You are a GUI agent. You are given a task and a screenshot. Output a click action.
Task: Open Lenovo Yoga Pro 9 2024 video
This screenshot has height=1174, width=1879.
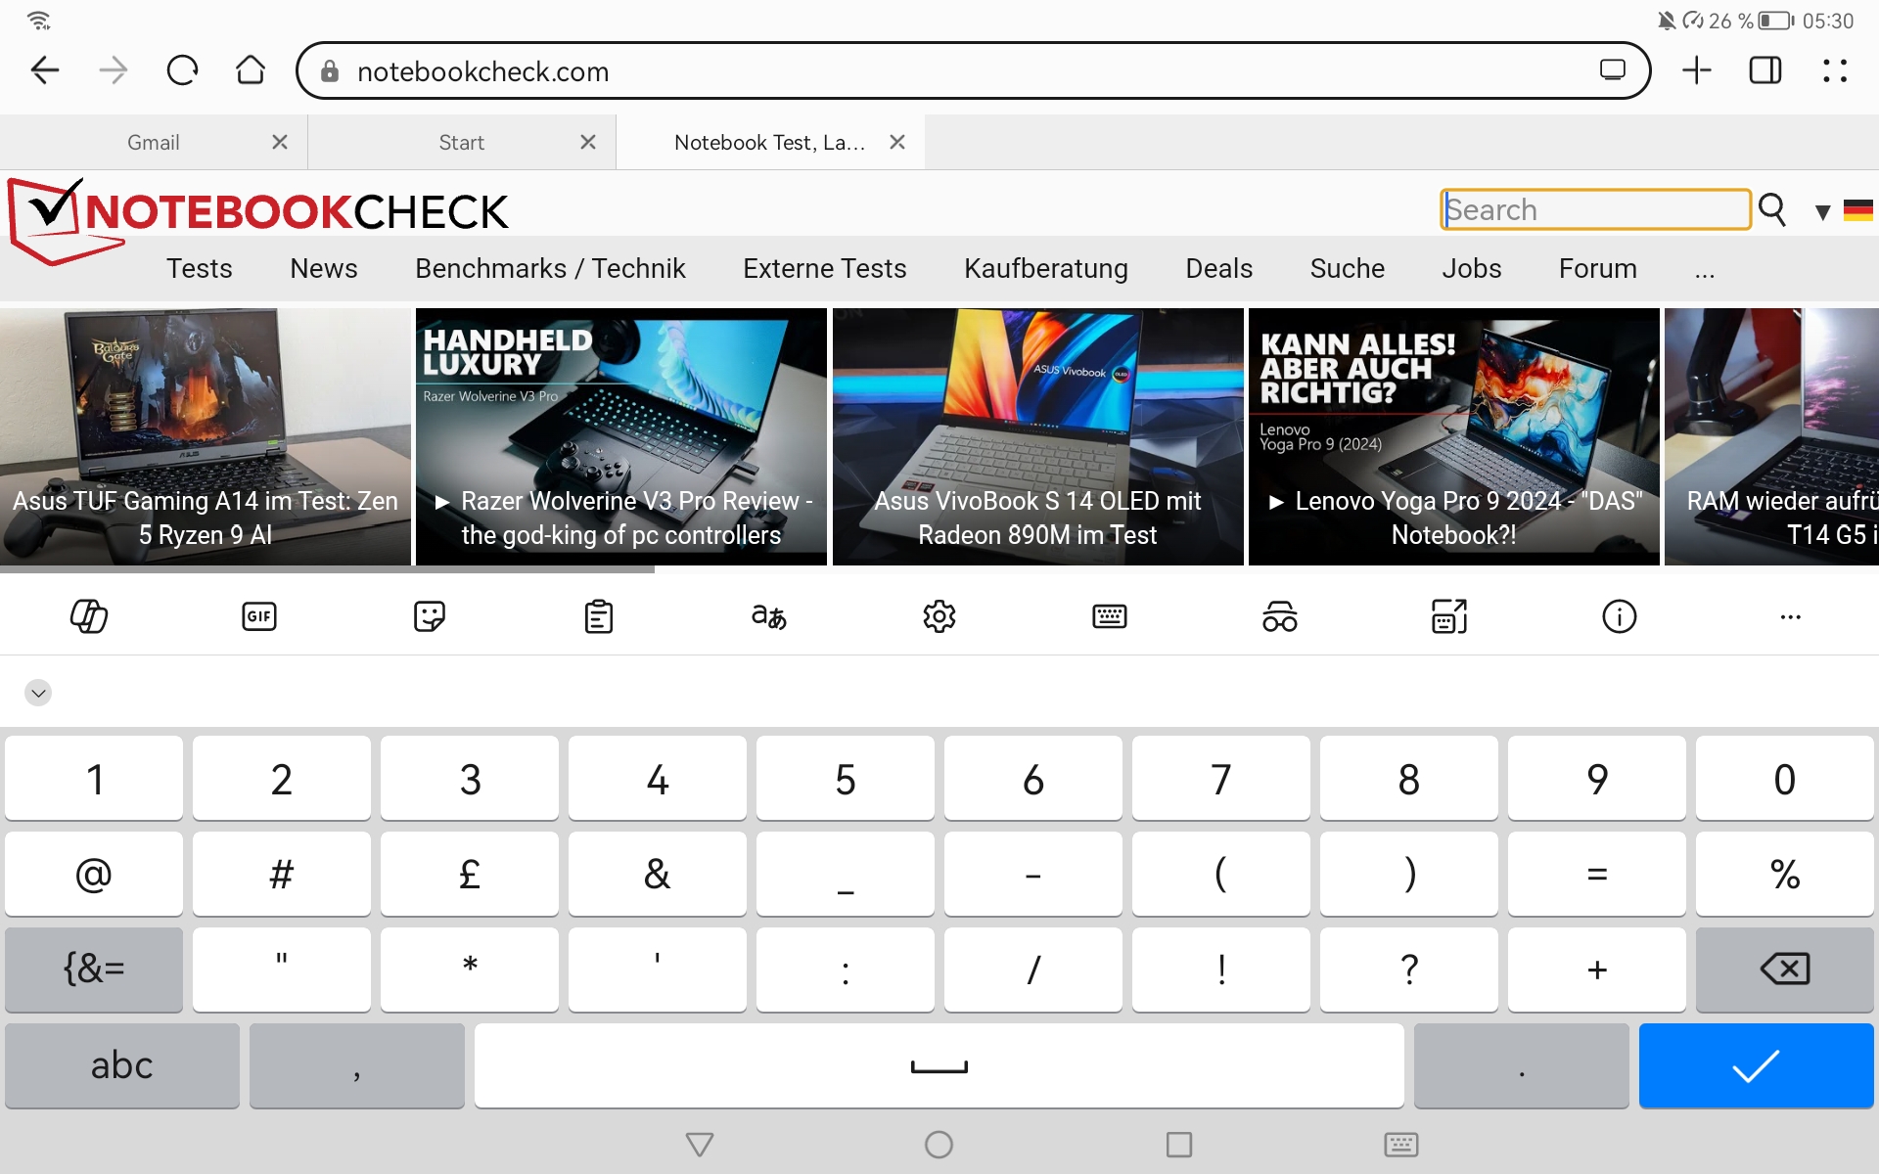click(1454, 436)
